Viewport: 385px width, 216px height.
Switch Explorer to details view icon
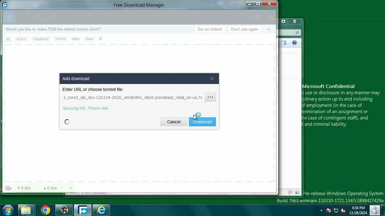pos(291,192)
